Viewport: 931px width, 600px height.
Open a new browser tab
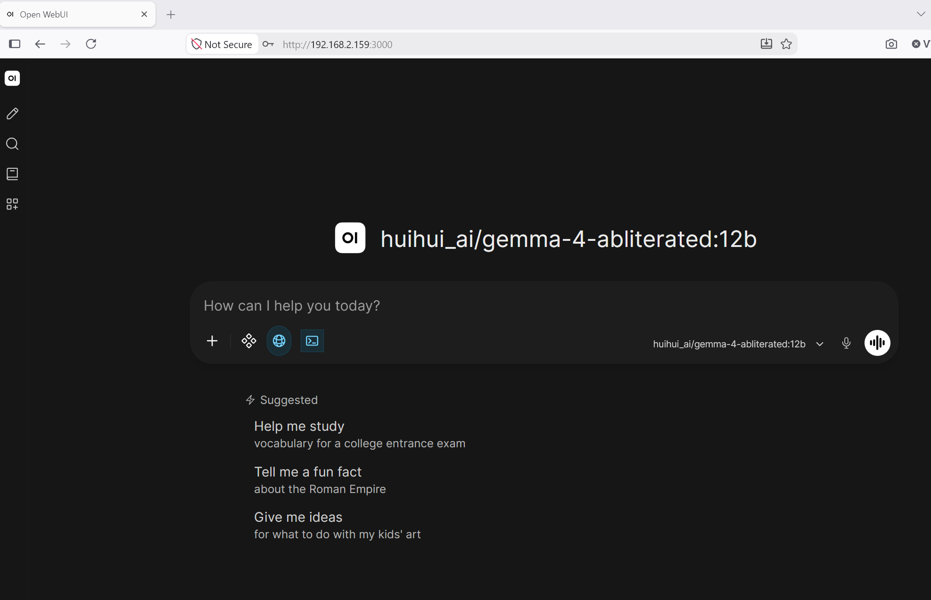pyautogui.click(x=171, y=15)
